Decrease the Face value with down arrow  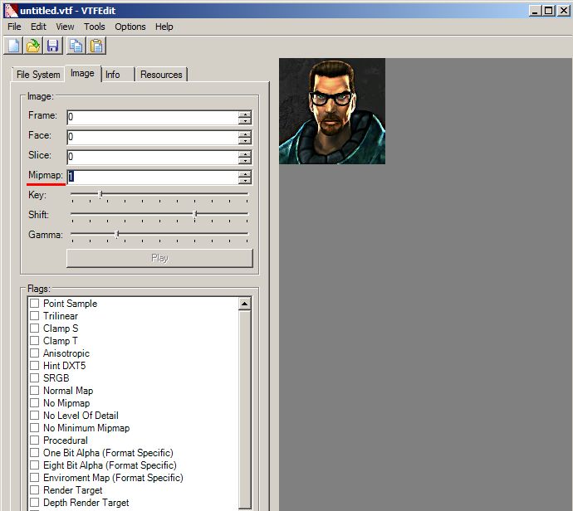pyautogui.click(x=245, y=140)
